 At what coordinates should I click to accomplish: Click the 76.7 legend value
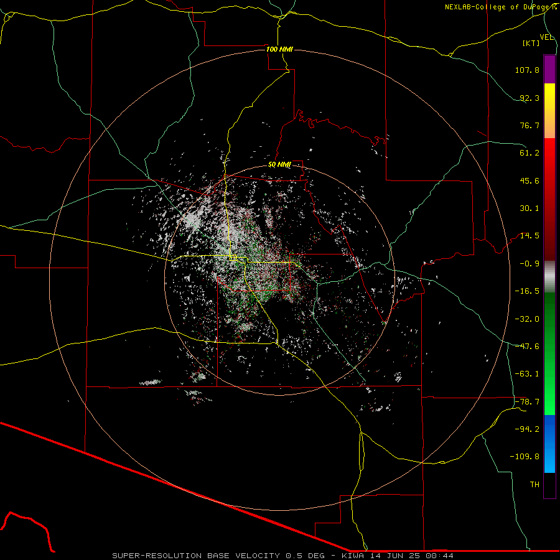click(x=530, y=125)
